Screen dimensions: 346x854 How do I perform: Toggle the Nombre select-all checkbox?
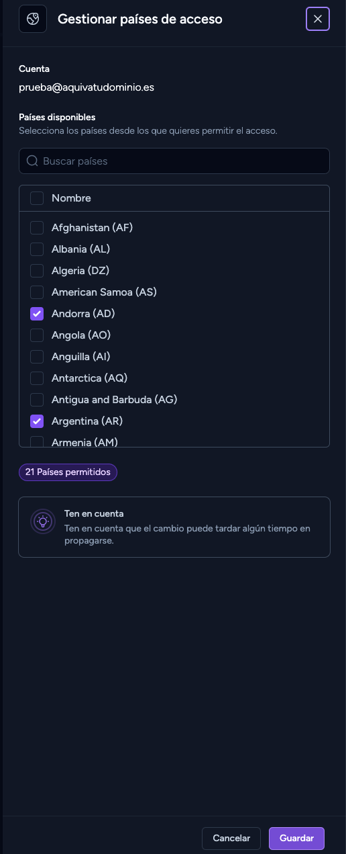coord(37,198)
